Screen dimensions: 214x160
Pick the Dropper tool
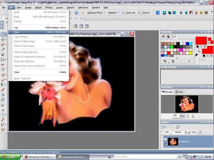(3, 50)
